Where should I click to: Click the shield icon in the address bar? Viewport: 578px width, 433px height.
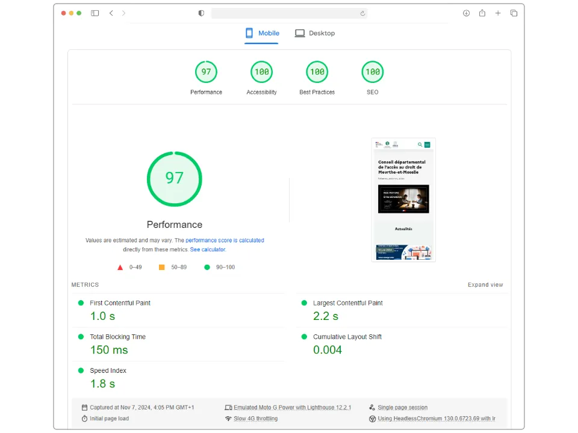tap(201, 13)
